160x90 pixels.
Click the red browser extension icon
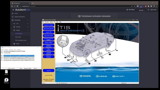[x=146, y=6]
